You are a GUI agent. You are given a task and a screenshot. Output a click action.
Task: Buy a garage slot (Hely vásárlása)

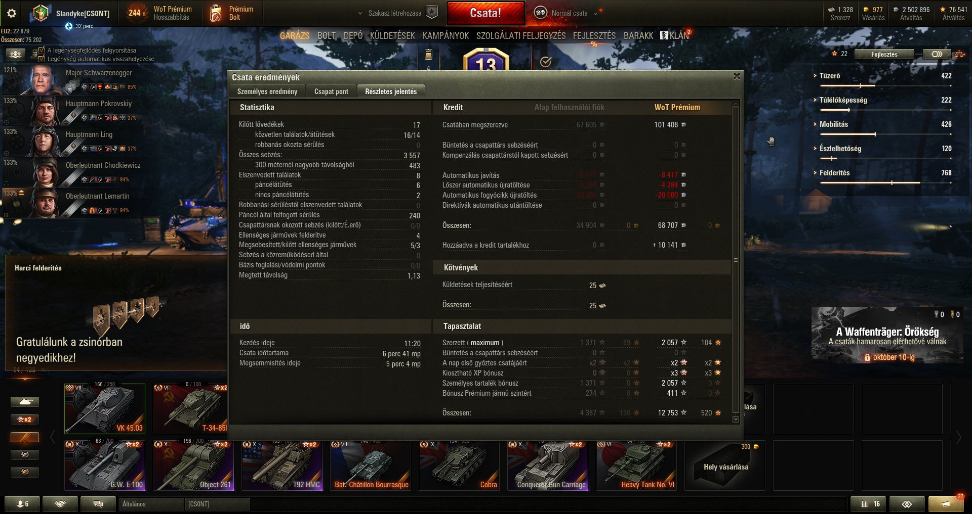[x=725, y=465]
